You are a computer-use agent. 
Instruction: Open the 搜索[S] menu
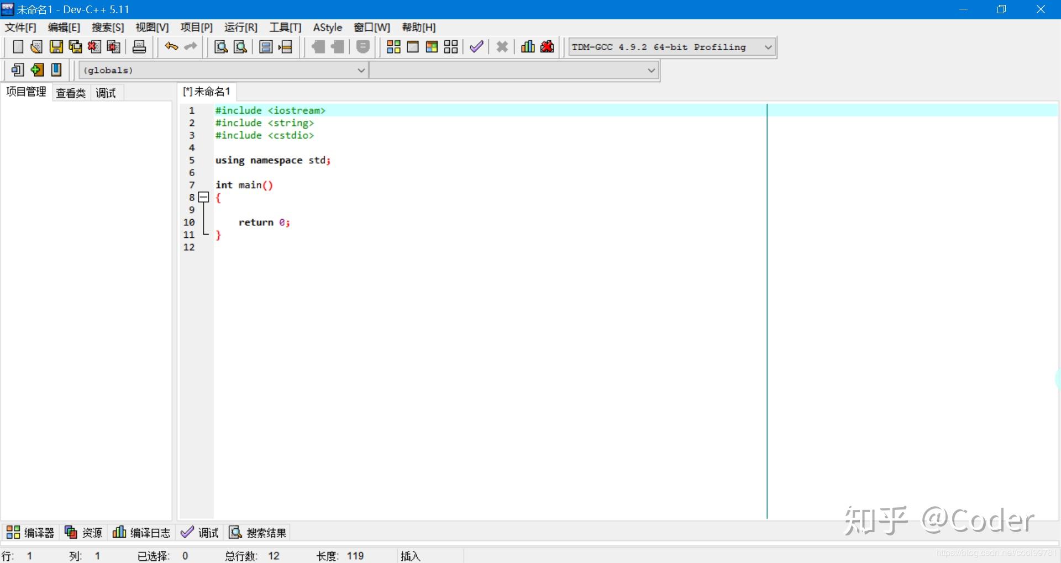point(108,28)
